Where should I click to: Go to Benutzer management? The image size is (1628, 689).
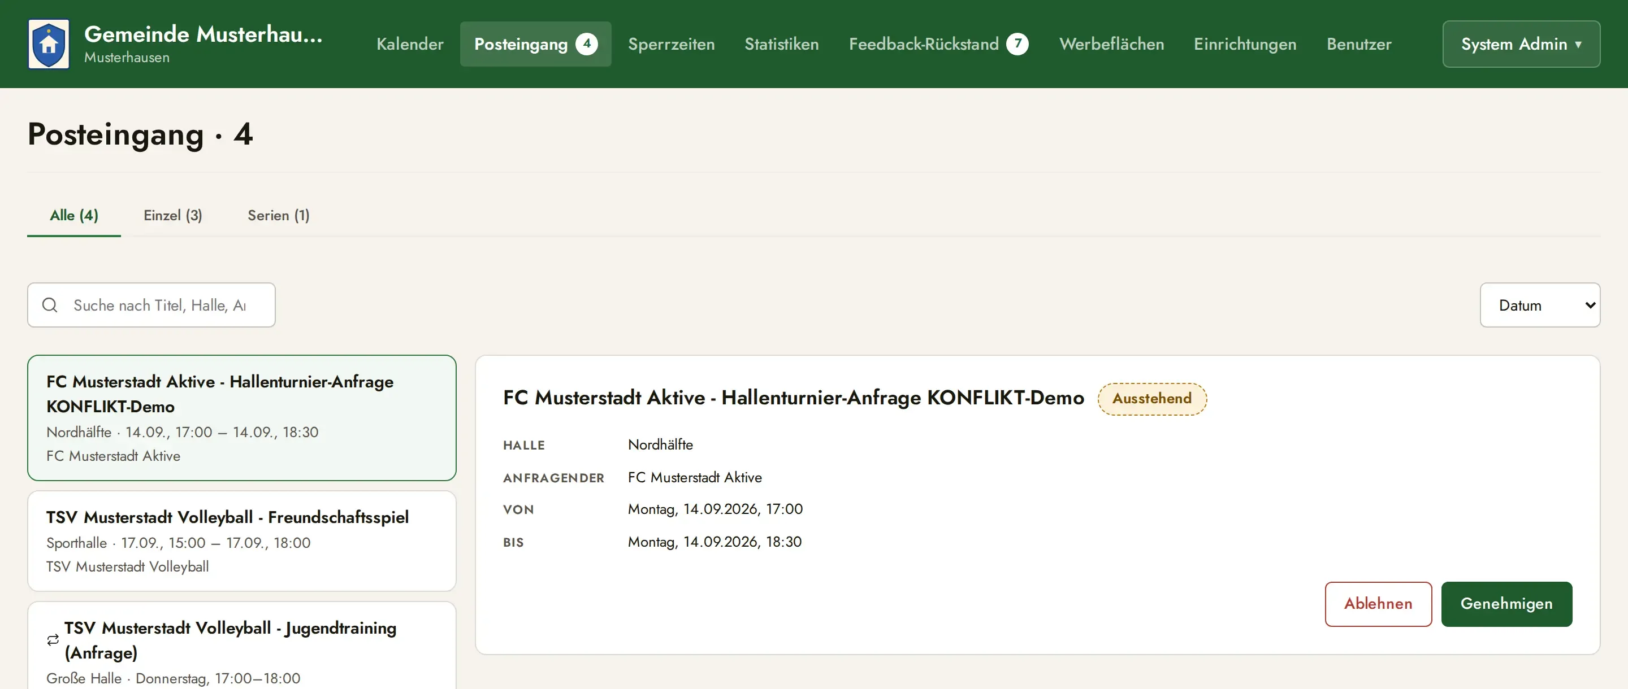[1359, 43]
